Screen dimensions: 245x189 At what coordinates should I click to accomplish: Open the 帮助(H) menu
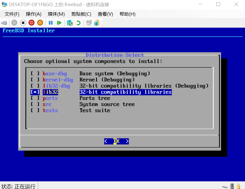click(128, 14)
